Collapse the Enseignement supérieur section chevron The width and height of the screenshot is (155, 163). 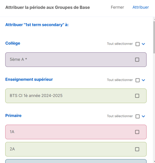[143, 80]
